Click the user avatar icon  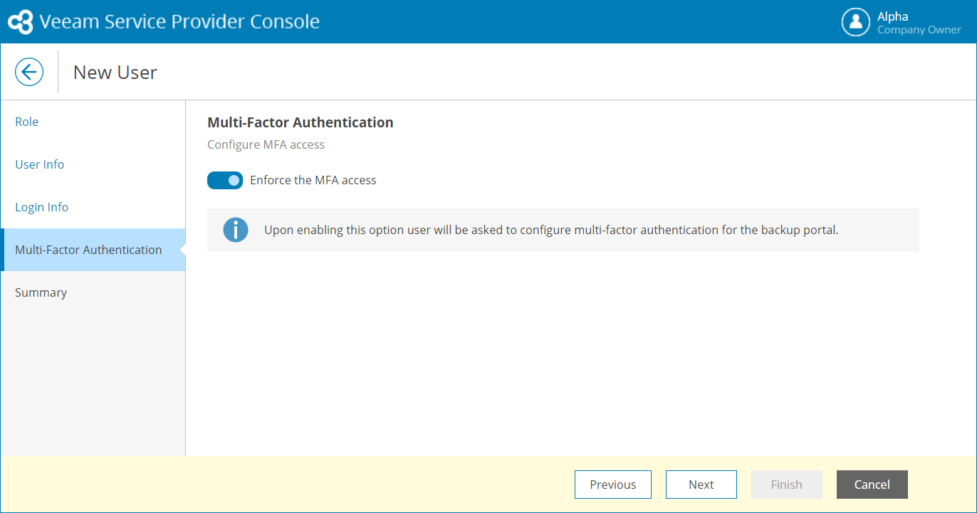[856, 22]
